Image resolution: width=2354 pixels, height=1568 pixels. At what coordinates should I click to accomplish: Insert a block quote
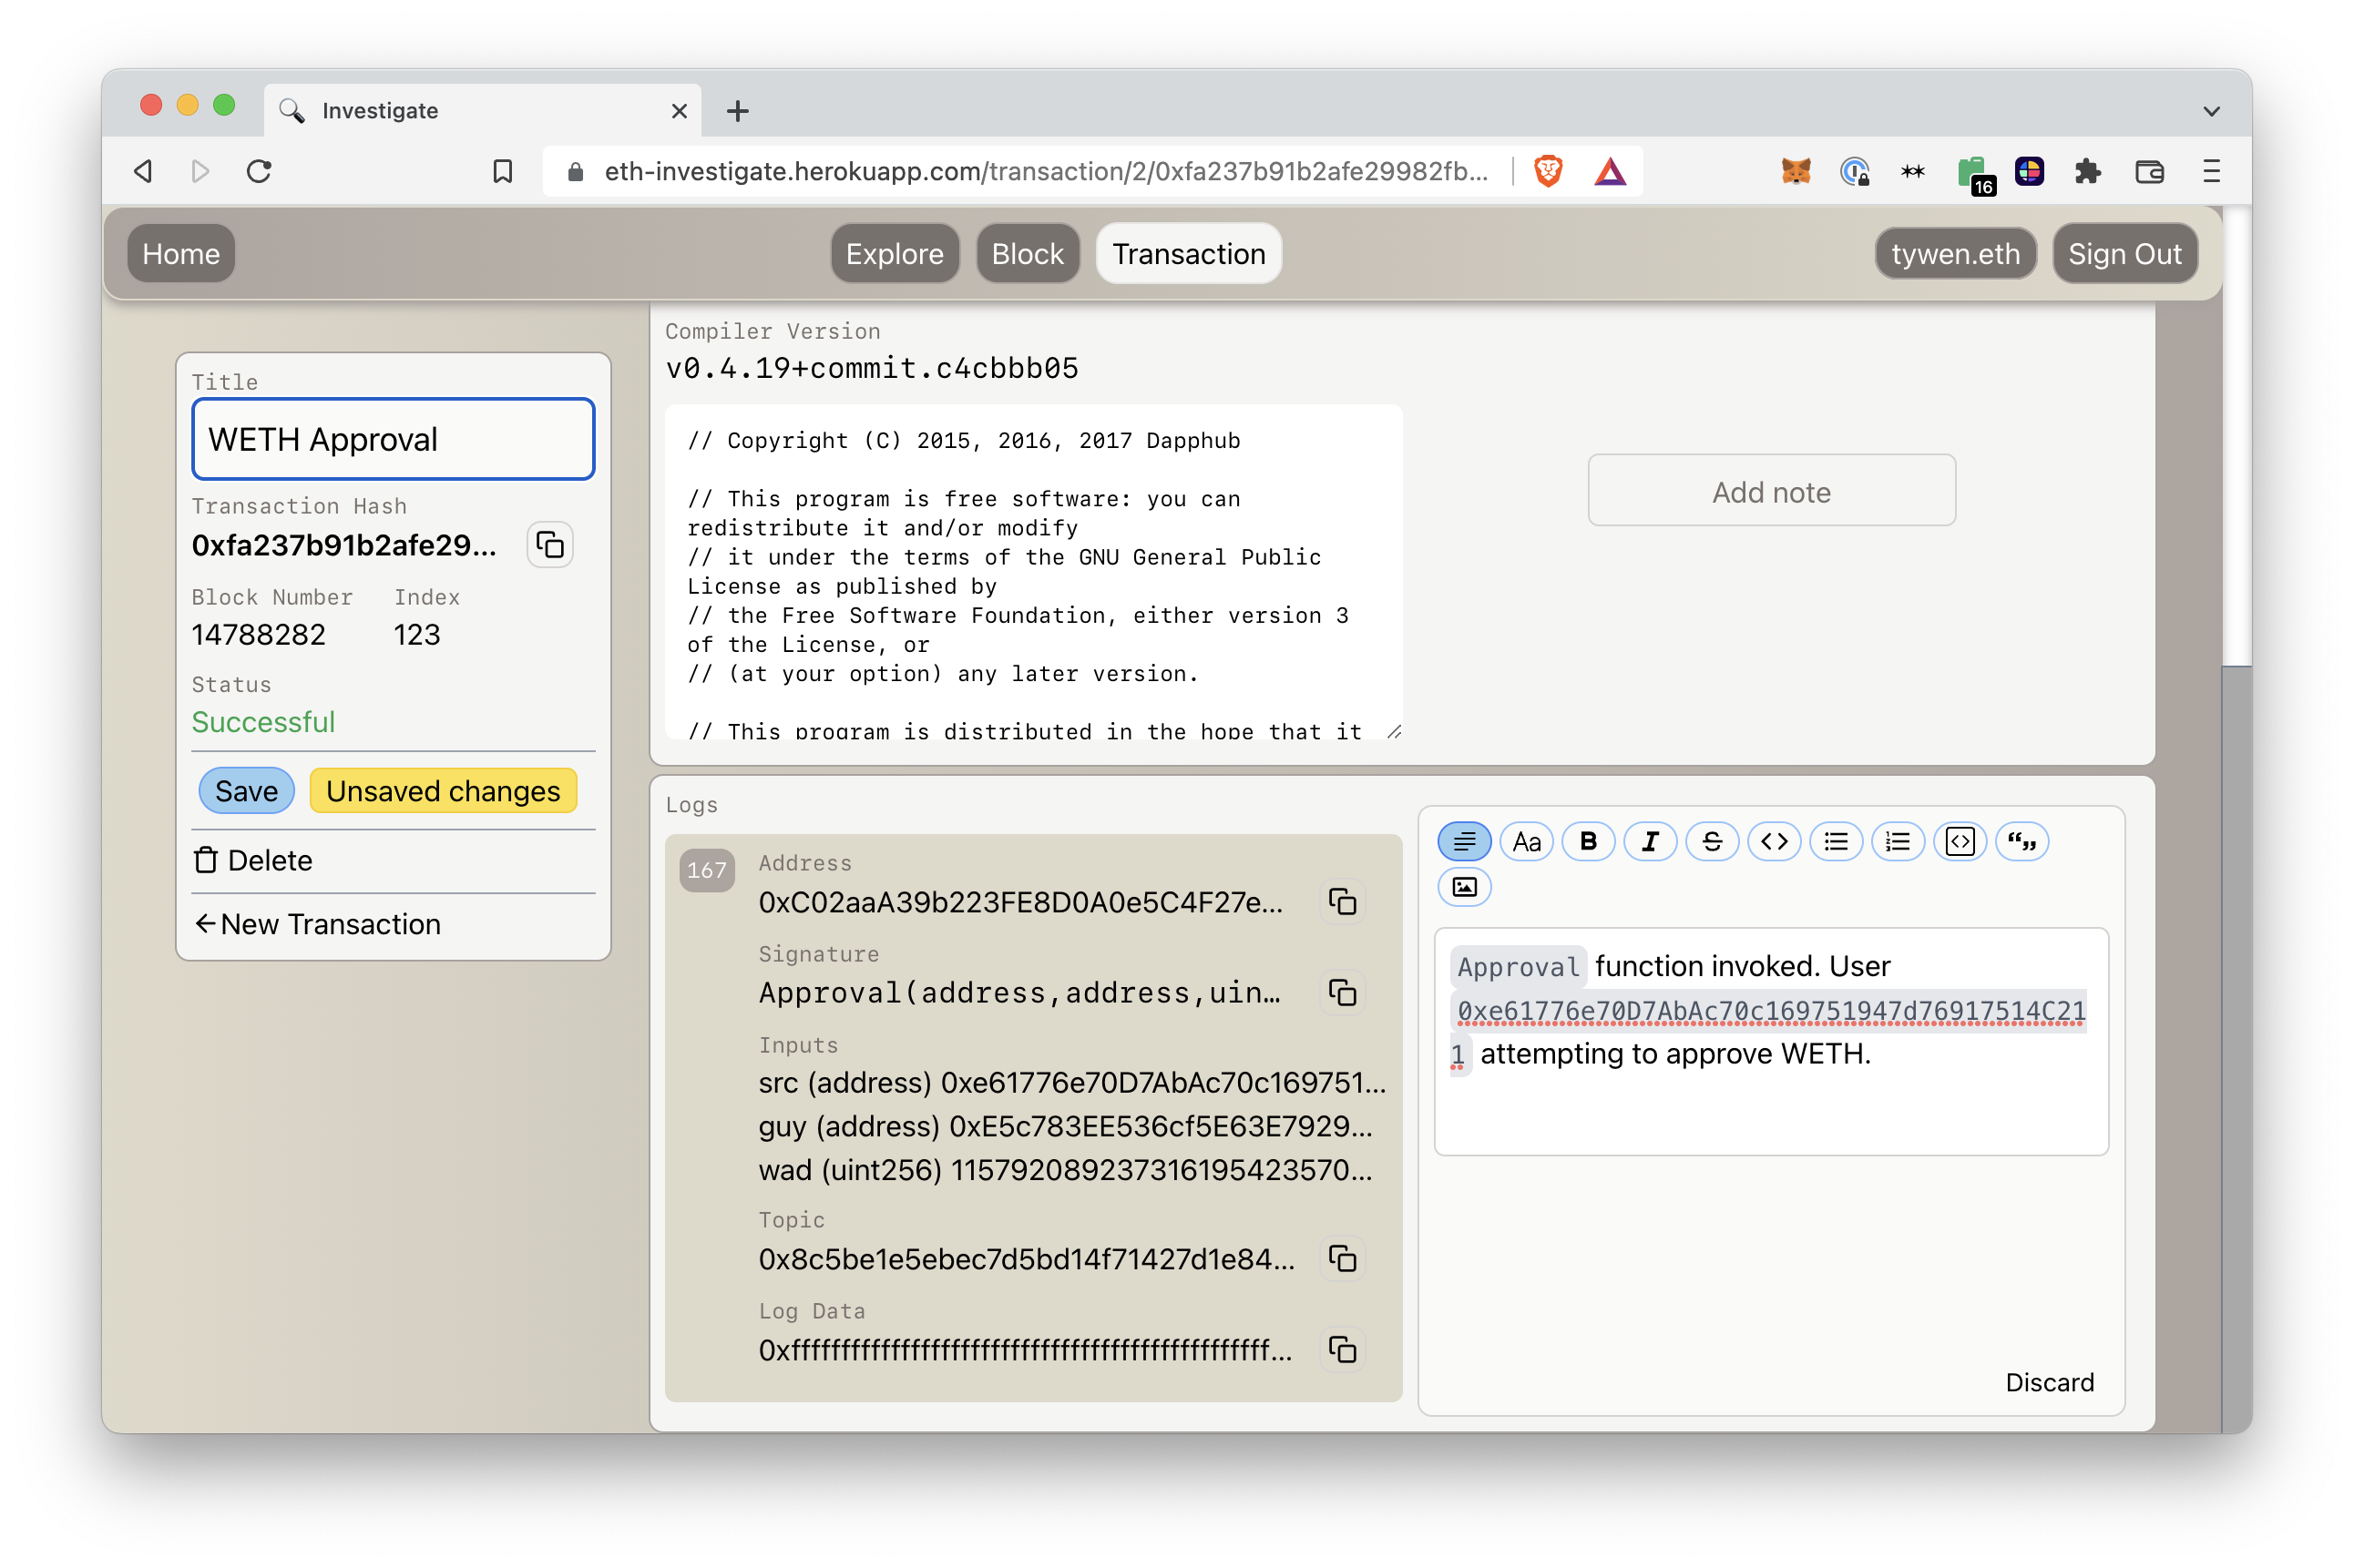click(2021, 842)
